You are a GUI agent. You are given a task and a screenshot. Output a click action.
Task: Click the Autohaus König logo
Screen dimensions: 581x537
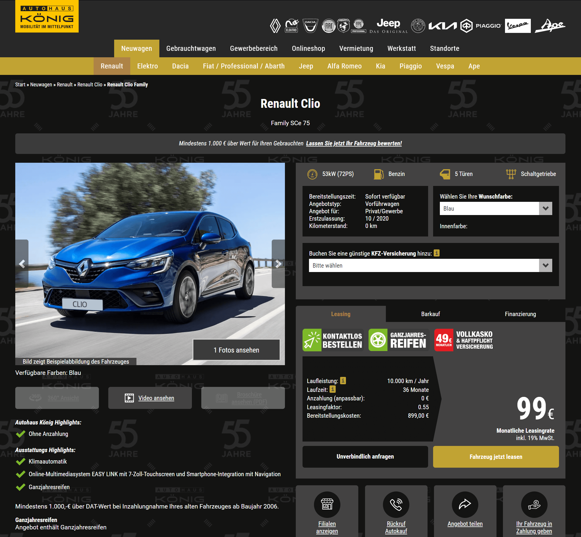click(47, 16)
